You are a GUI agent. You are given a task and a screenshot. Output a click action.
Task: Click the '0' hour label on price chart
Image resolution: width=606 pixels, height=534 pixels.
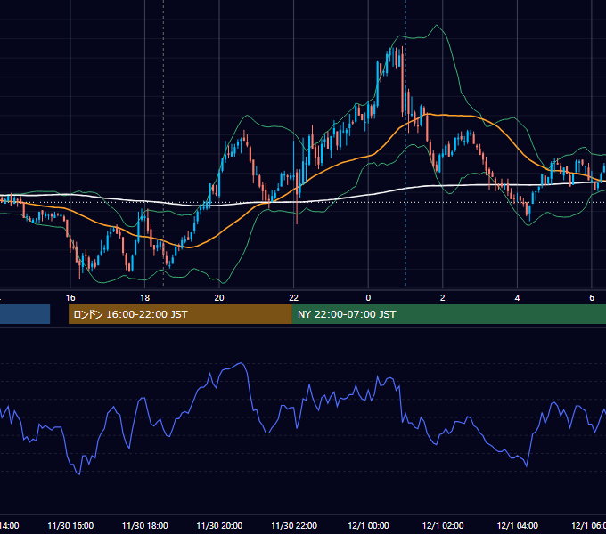(368, 298)
